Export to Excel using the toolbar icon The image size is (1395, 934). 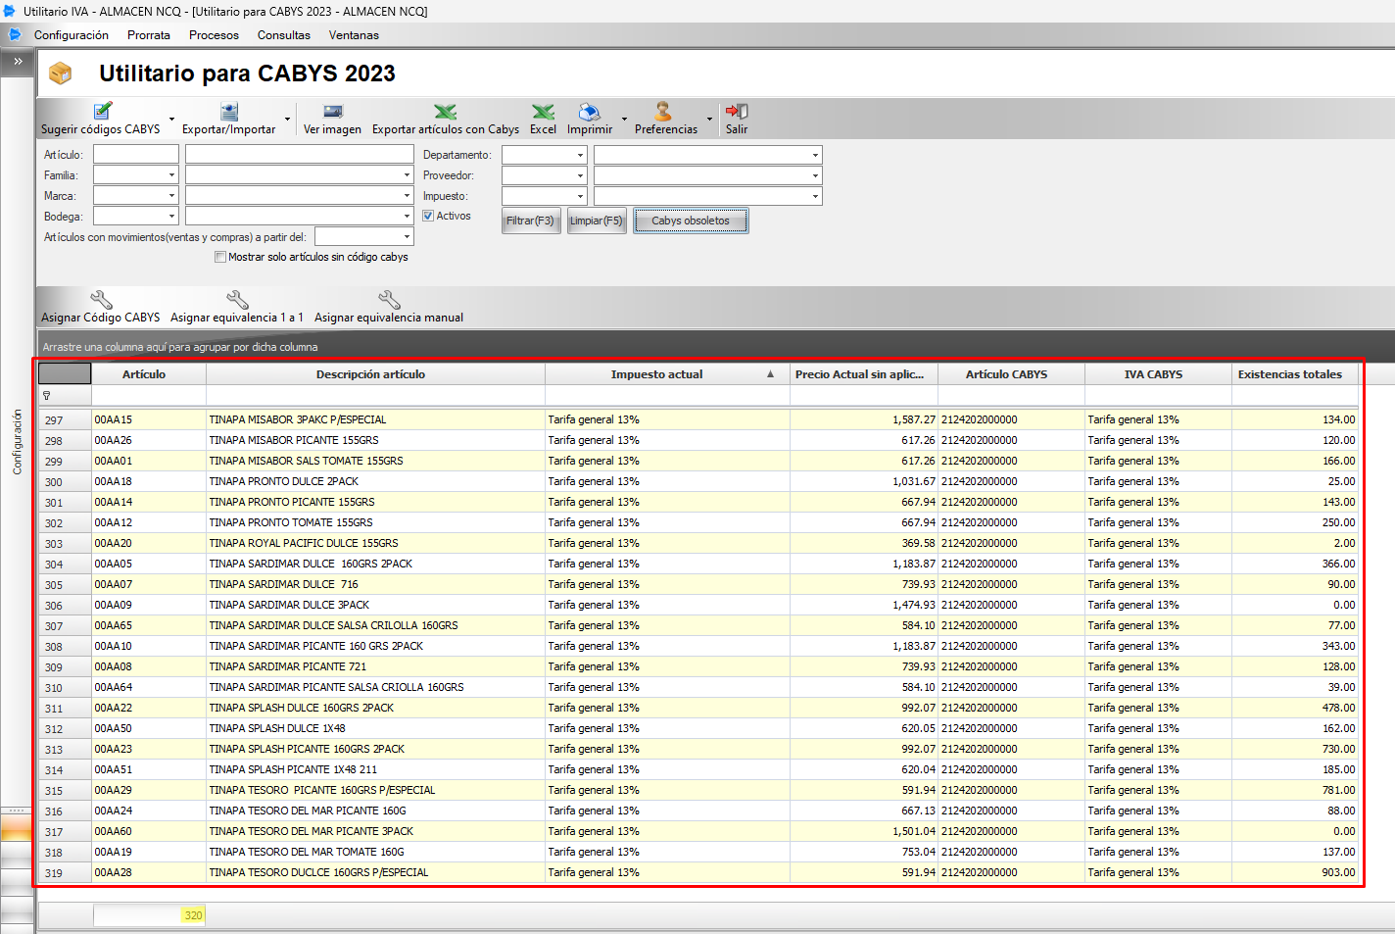point(543,112)
